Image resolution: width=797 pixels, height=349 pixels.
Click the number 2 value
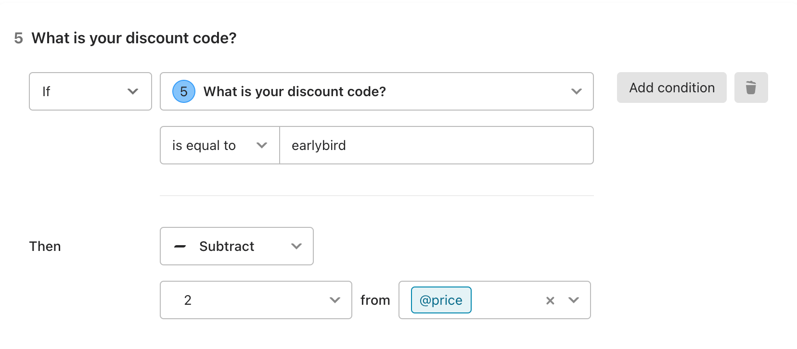188,300
